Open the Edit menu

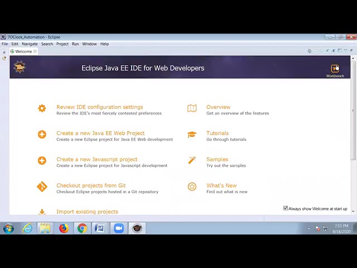click(x=15, y=44)
